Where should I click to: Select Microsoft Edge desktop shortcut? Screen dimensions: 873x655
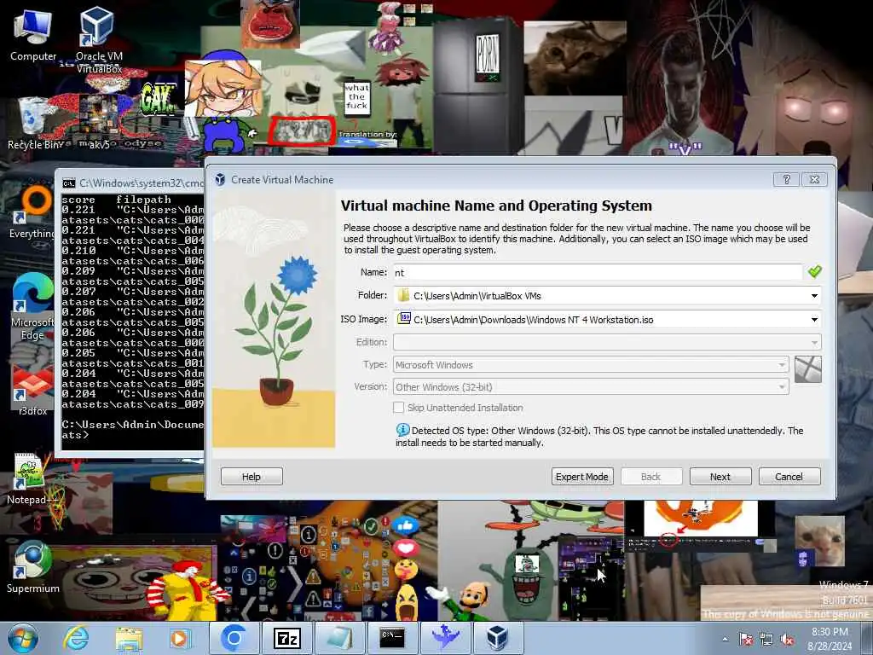click(32, 306)
